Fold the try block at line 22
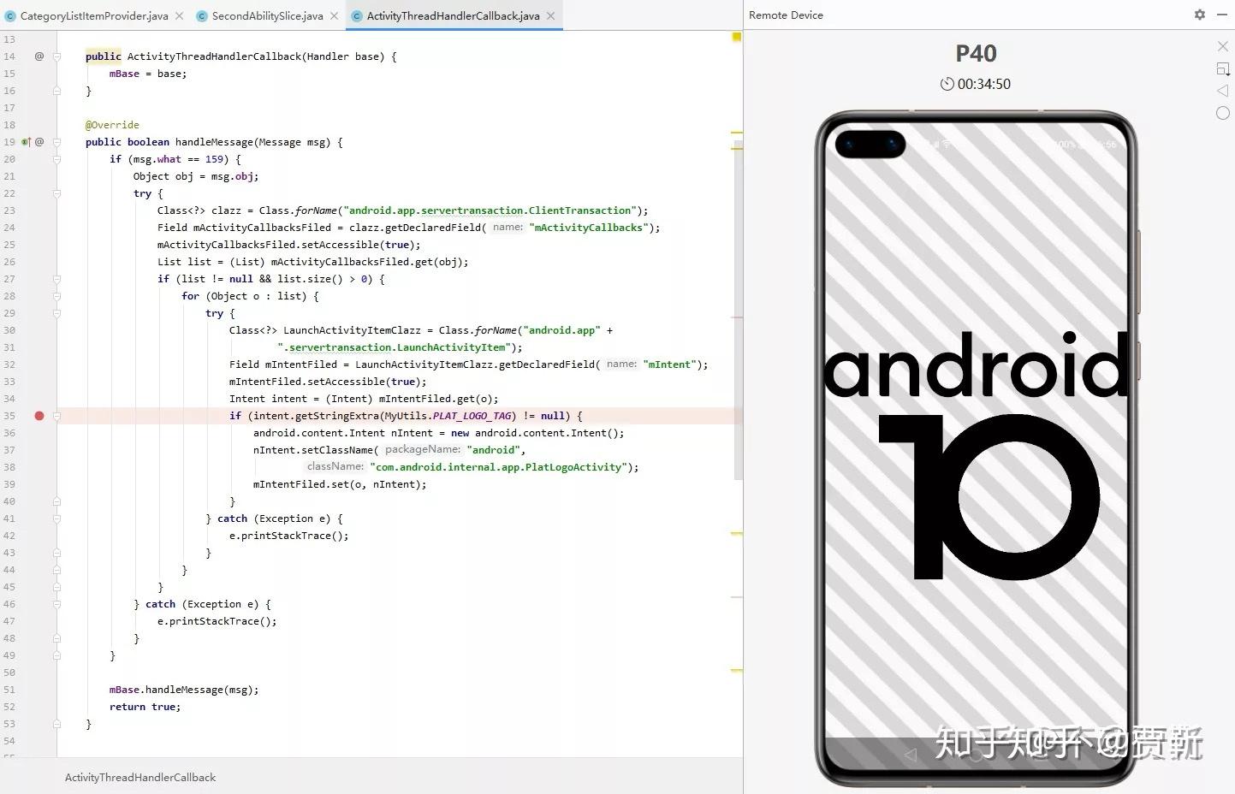This screenshot has width=1235, height=794. [x=57, y=193]
